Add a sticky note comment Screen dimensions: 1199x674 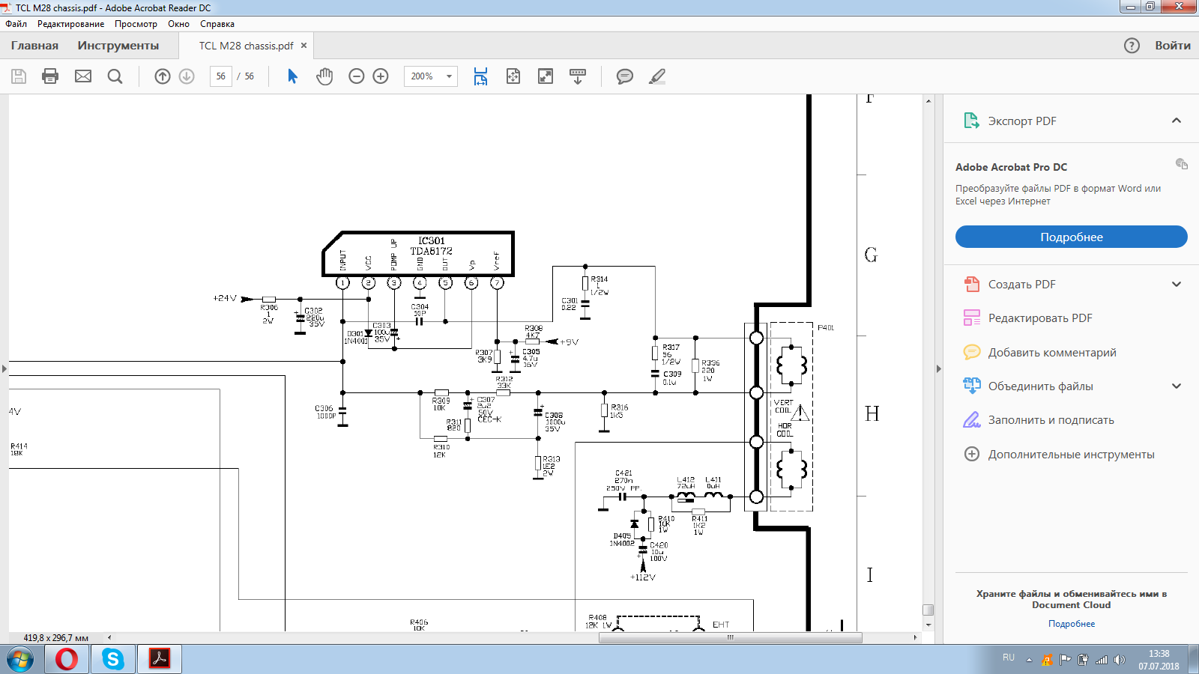624,76
